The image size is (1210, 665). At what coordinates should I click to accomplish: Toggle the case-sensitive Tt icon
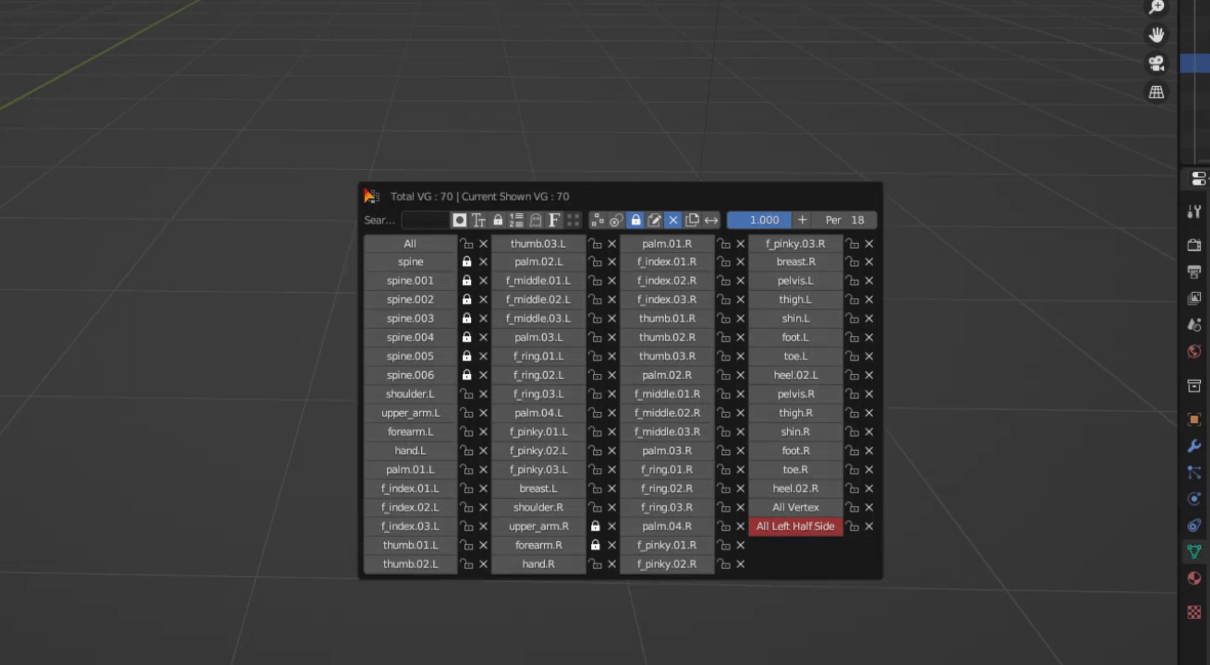point(479,220)
